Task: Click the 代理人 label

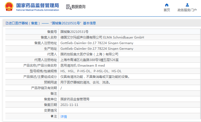Action: click(52, 54)
